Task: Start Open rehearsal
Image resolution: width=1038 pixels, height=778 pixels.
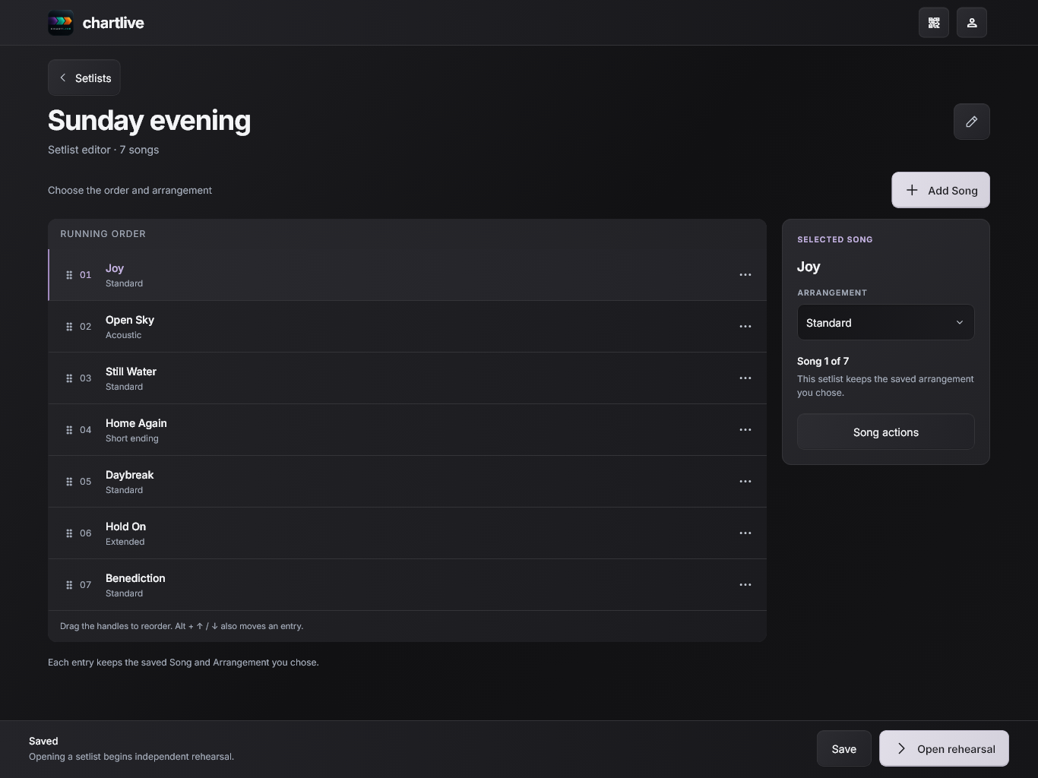Action: [944, 749]
